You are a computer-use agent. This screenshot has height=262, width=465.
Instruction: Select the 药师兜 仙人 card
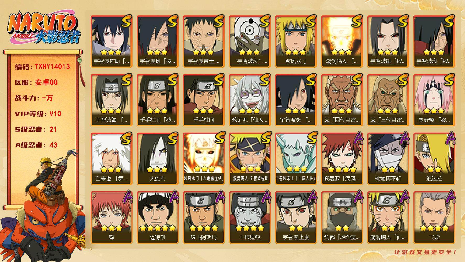click(x=250, y=100)
